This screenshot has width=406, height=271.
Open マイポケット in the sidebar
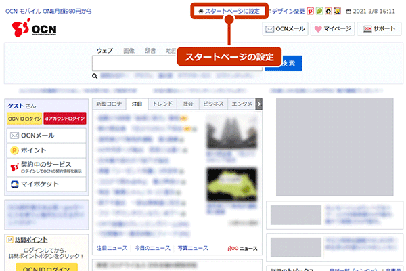click(x=47, y=184)
